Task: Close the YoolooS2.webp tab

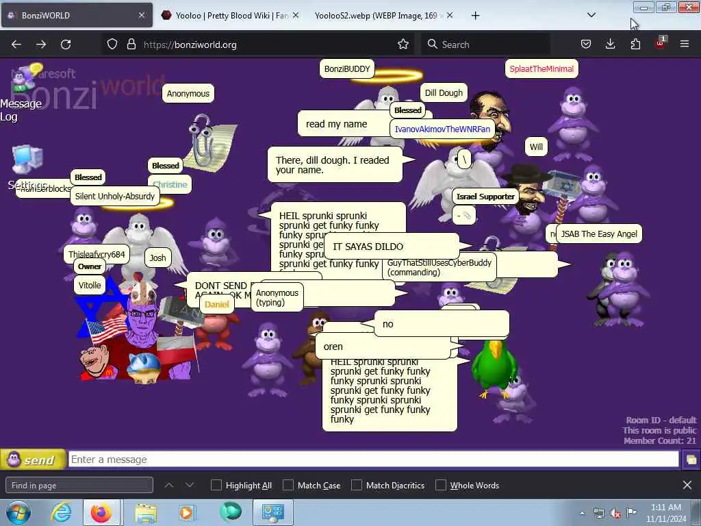Action: click(x=450, y=15)
